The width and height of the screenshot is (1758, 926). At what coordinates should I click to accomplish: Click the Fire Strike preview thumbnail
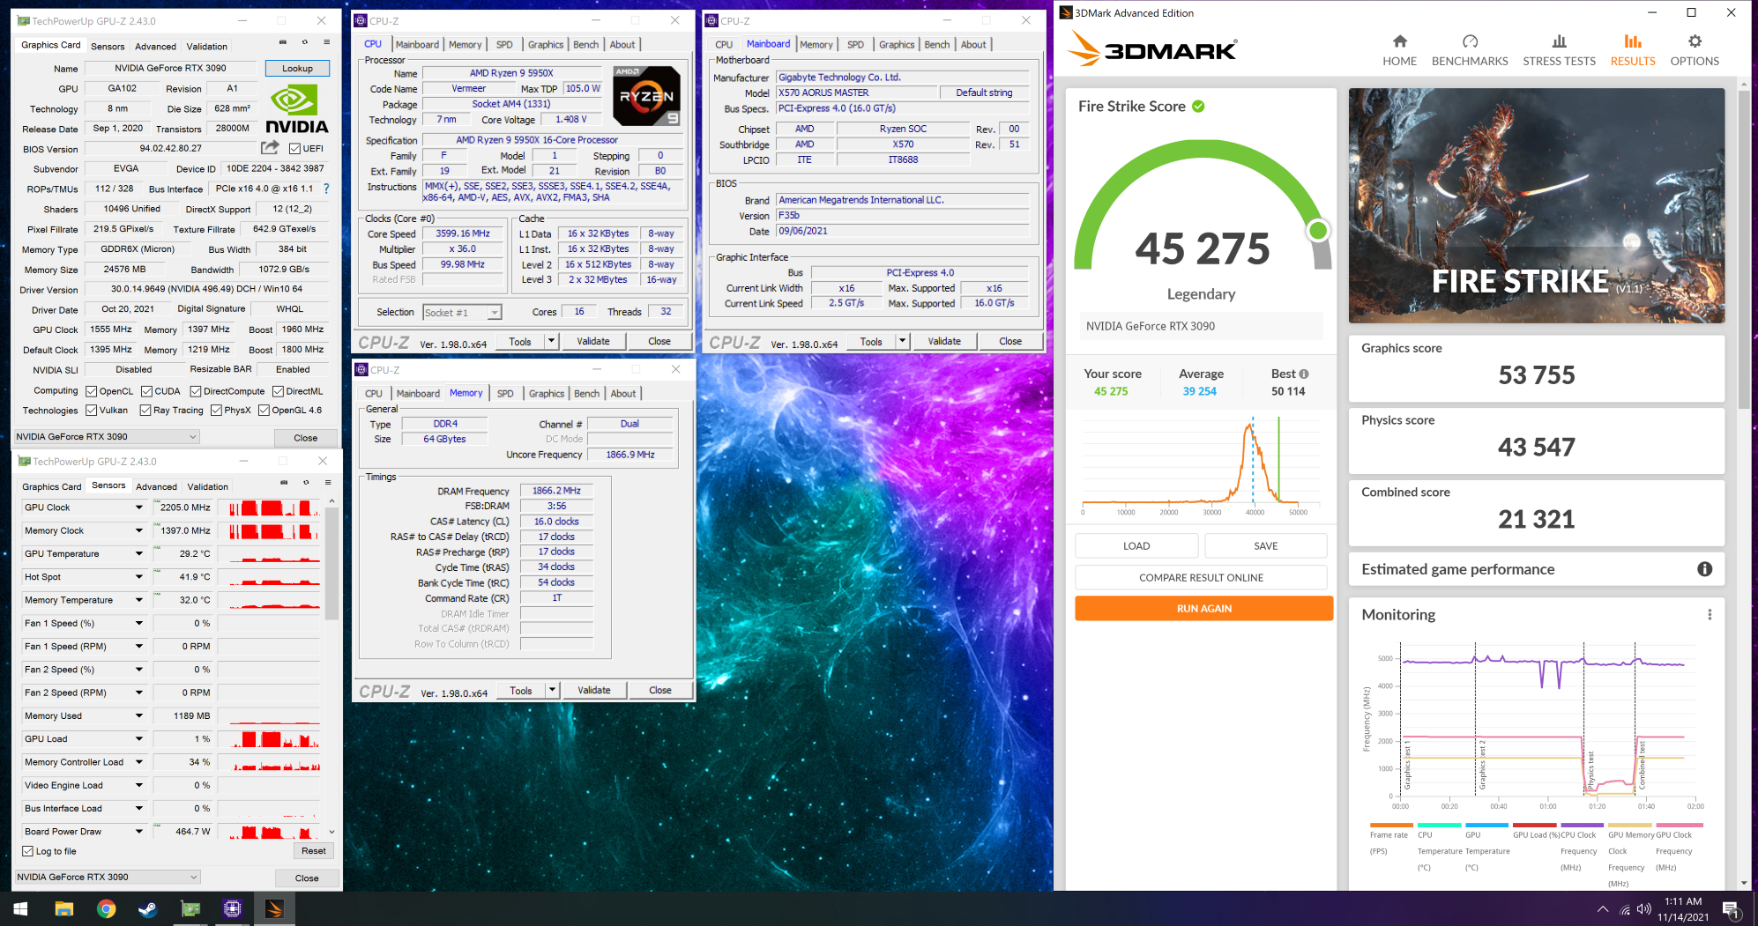click(1537, 205)
